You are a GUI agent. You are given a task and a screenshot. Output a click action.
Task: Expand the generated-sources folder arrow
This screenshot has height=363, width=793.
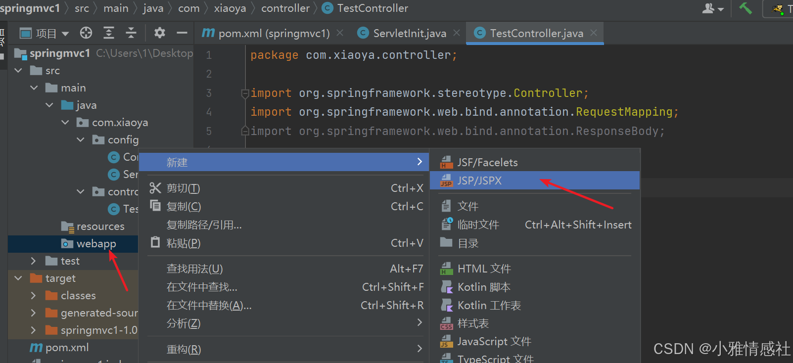(34, 313)
